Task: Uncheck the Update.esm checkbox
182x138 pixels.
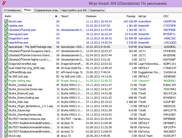Action: tap(6, 25)
